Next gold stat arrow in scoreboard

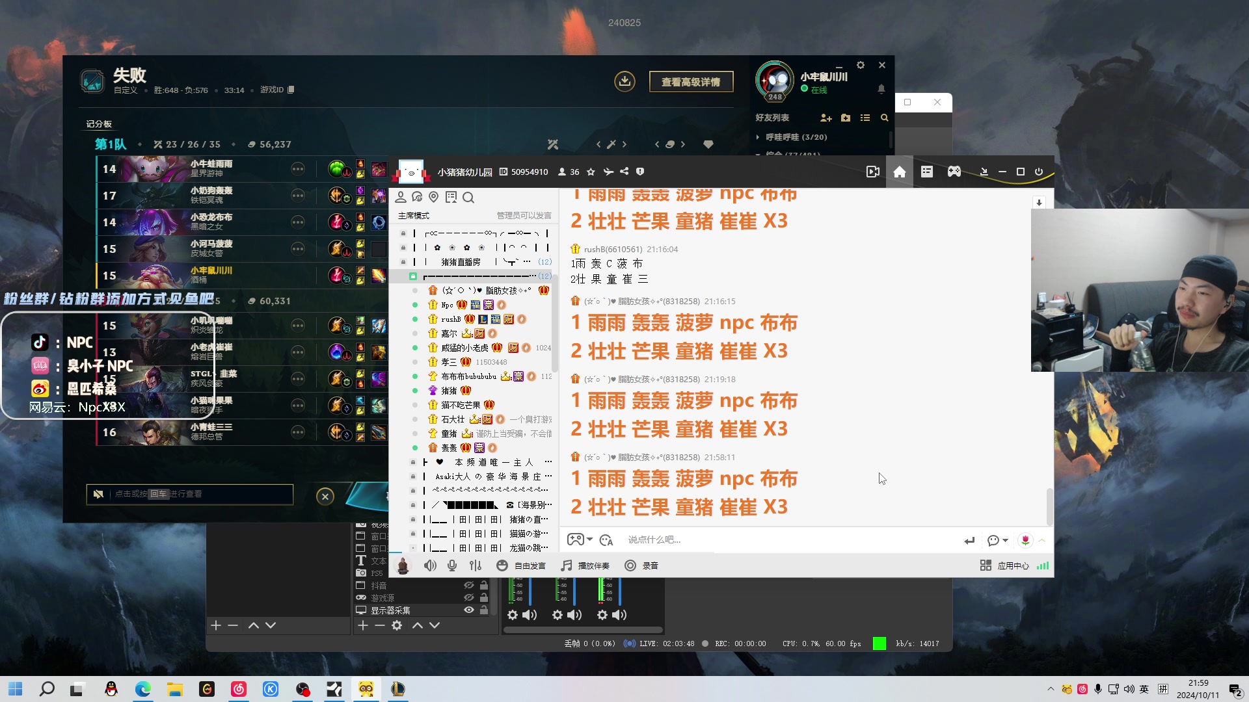pyautogui.click(x=683, y=144)
